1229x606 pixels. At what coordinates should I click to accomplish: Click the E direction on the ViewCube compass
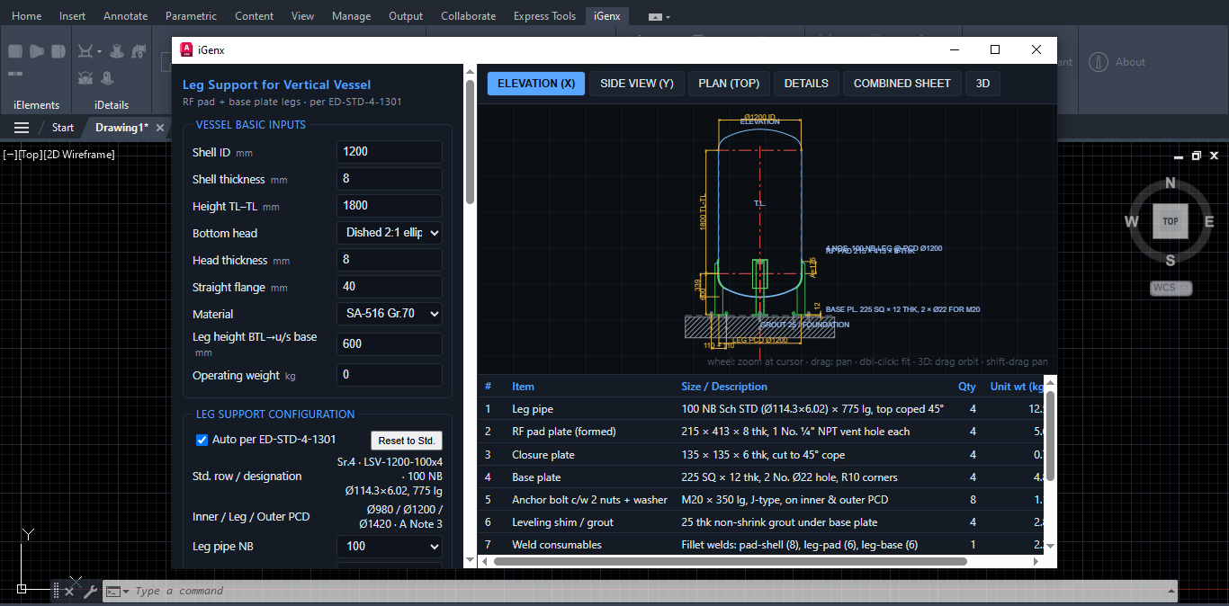point(1209,222)
